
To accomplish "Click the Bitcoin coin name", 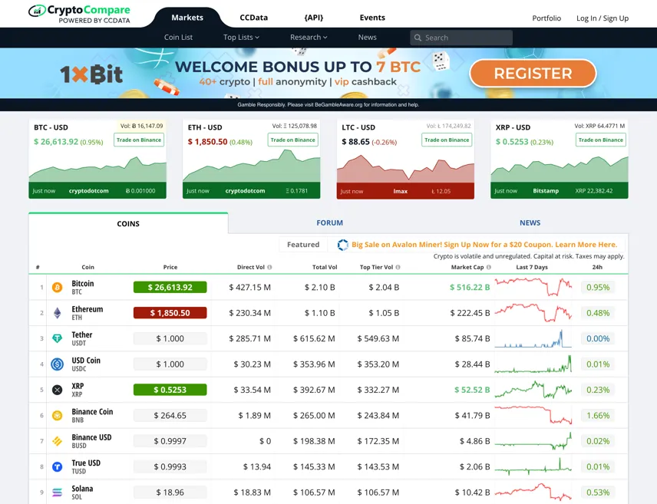I will click(x=83, y=284).
